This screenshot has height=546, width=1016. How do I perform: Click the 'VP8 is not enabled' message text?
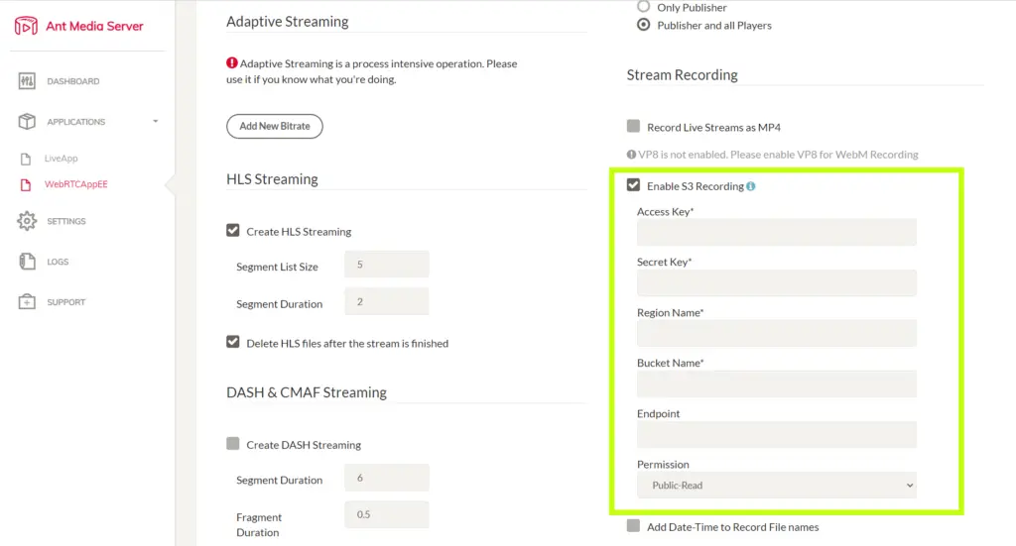tap(778, 155)
